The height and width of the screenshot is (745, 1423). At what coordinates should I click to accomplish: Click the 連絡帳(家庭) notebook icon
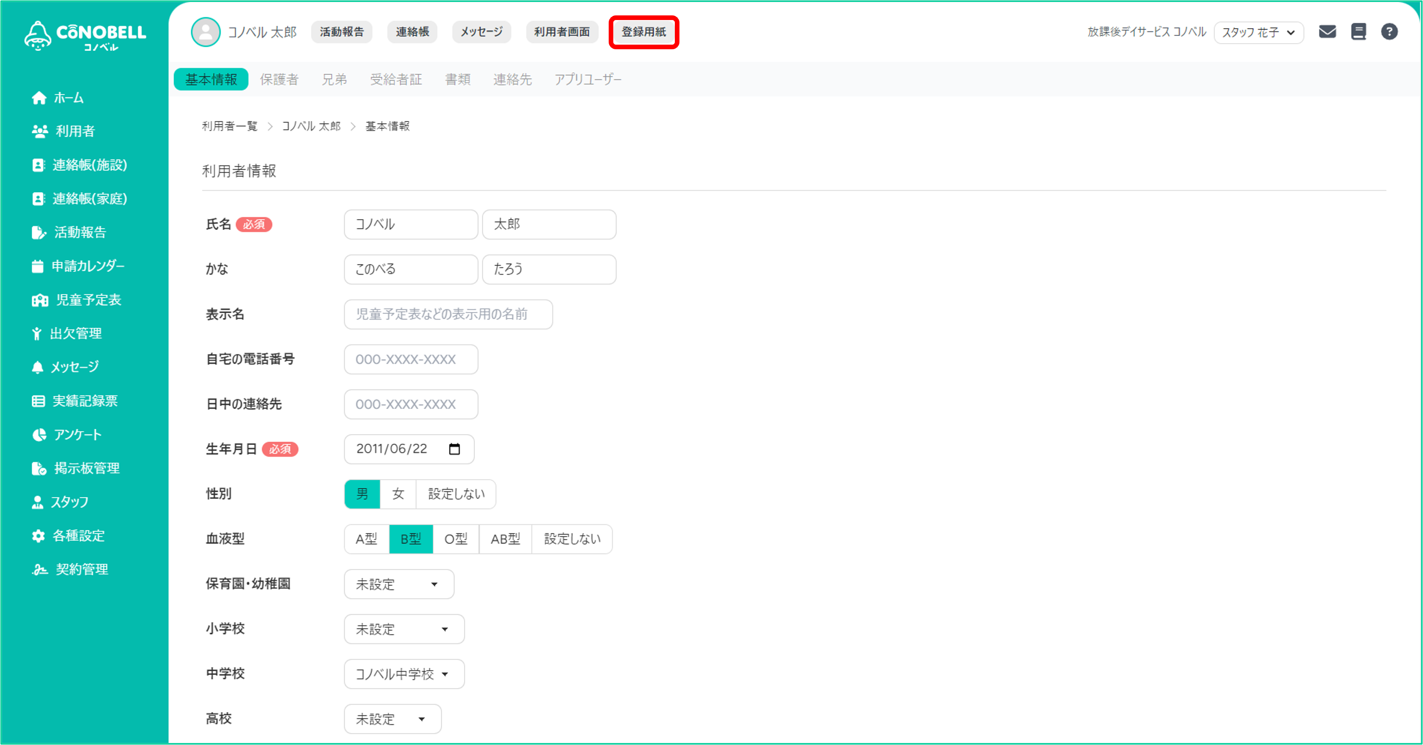[x=38, y=199]
